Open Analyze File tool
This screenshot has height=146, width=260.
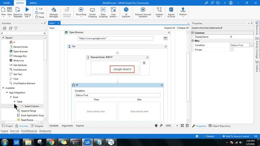pyautogui.click(x=159, y=13)
